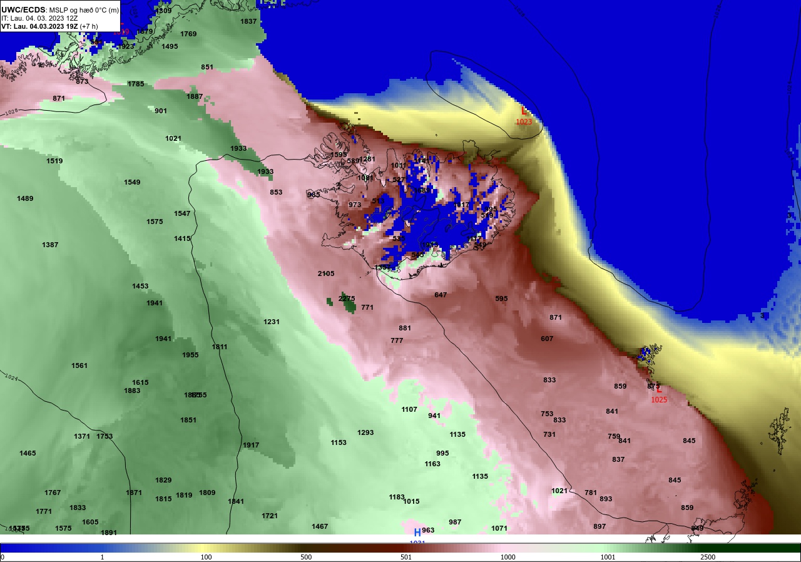This screenshot has height=562, width=801.
Task: Click the map value 1495
Action: (x=170, y=46)
